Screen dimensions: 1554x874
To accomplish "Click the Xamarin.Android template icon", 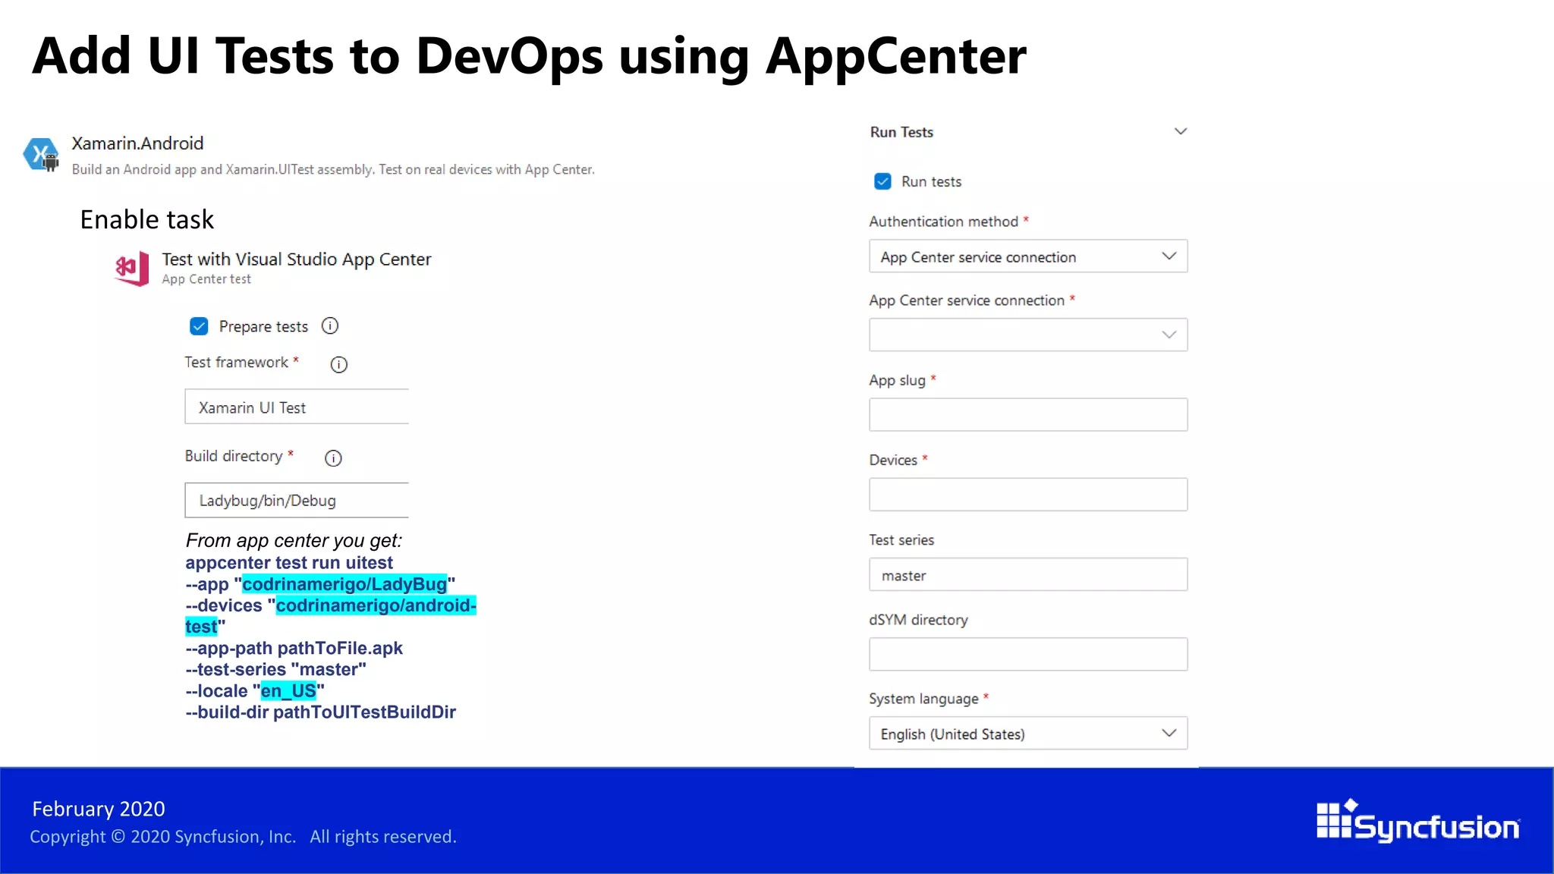I will [41, 154].
